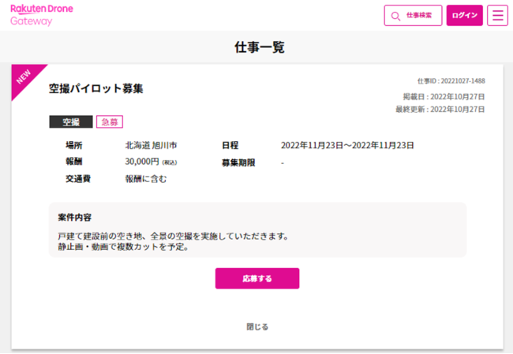The width and height of the screenshot is (513, 354).
Task: Click the magnifier icon in 仕事検索
Action: click(395, 16)
